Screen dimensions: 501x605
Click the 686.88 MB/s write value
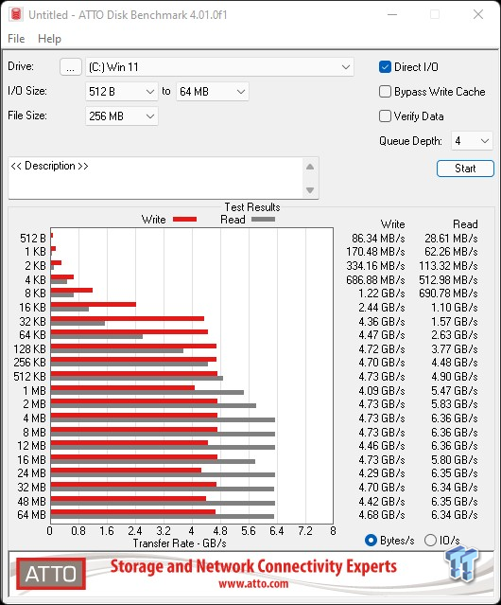(375, 279)
